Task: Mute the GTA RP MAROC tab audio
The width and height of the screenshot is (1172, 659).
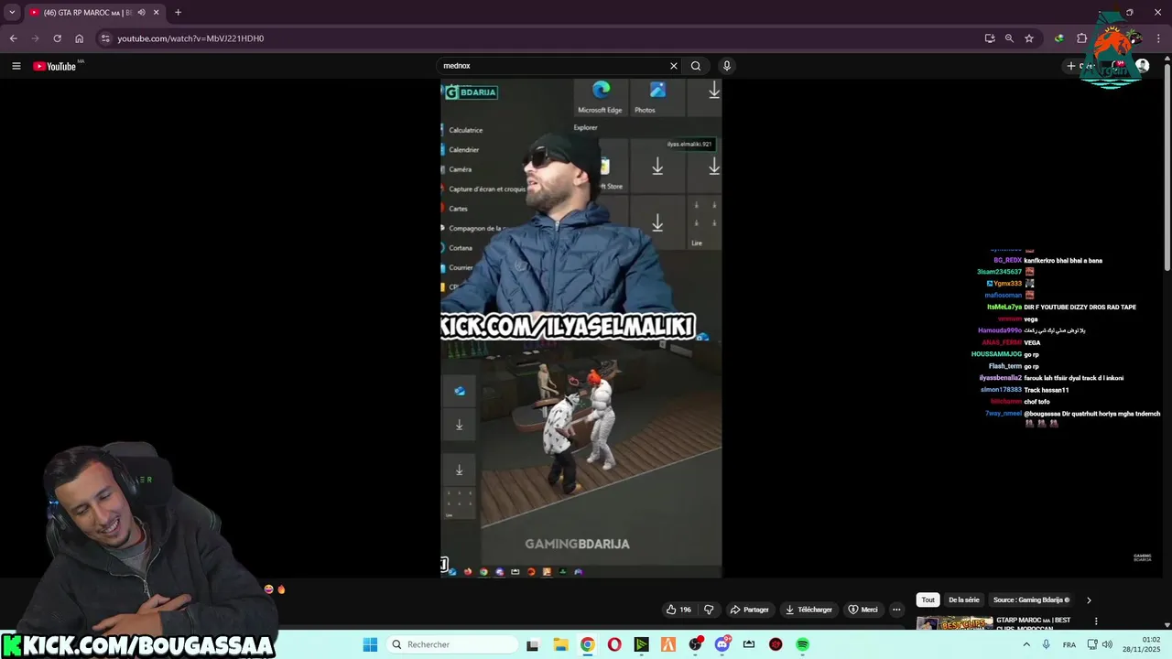Action: point(141,13)
